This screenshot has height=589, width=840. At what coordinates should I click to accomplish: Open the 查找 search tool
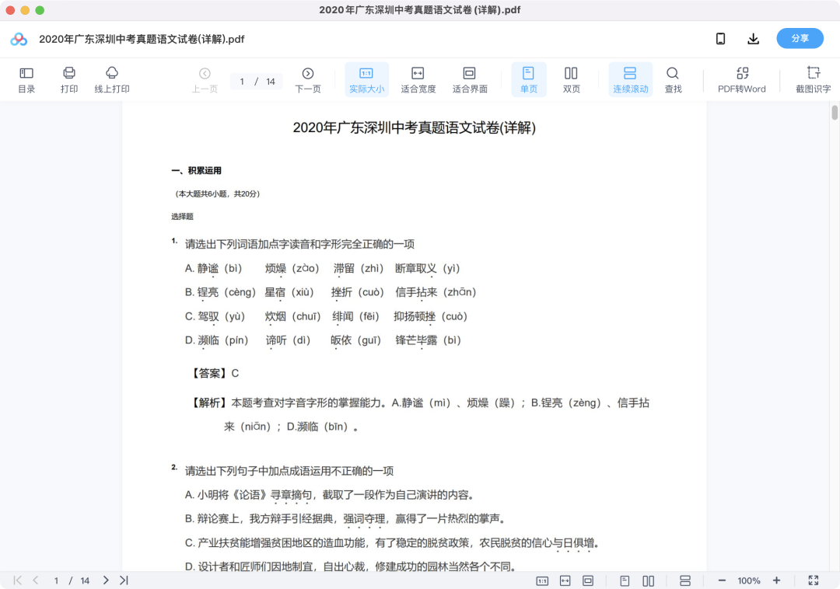(x=673, y=80)
